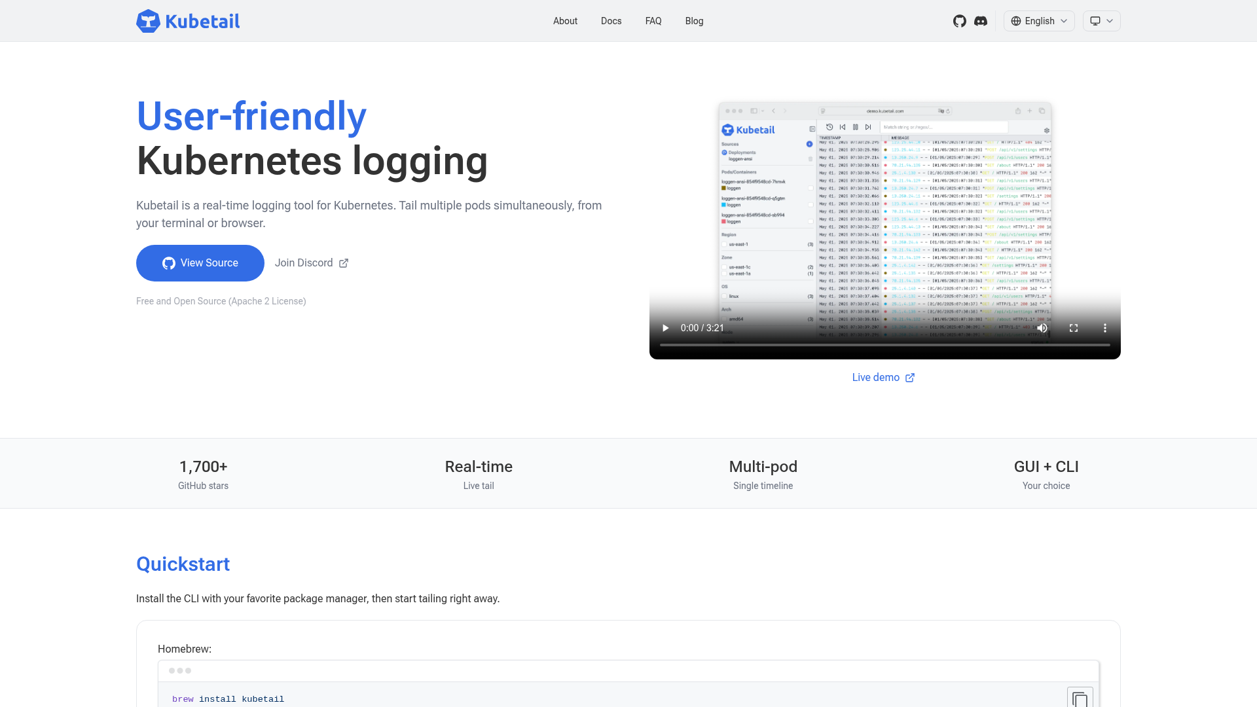
Task: Open the English language dropdown
Action: click(x=1039, y=21)
